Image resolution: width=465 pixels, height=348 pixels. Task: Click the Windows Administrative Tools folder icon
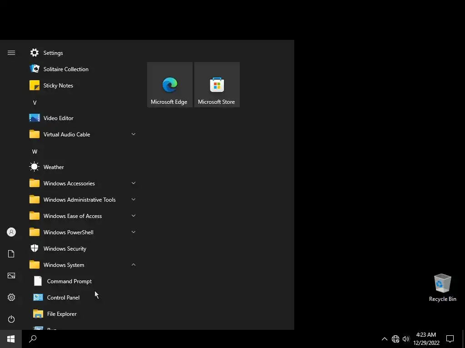click(35, 199)
